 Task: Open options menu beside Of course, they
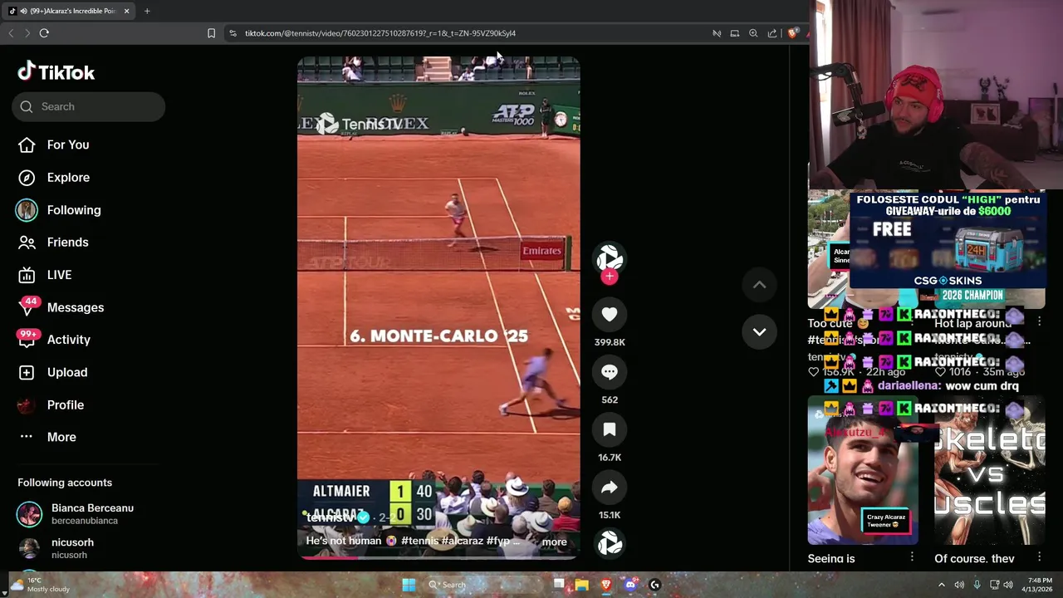[1038, 557]
